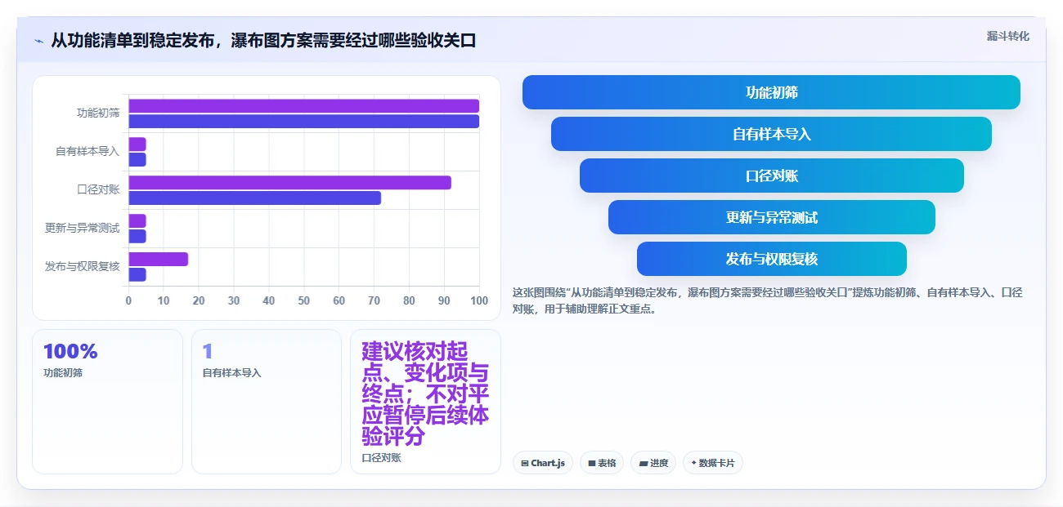Click the blue 功能初筛 bar in chart

pyautogui.click(x=303, y=122)
